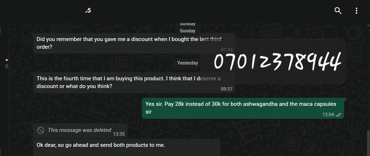Click the left scrollbar up arrow
The width and height of the screenshot is (370, 156).
(7, 60)
